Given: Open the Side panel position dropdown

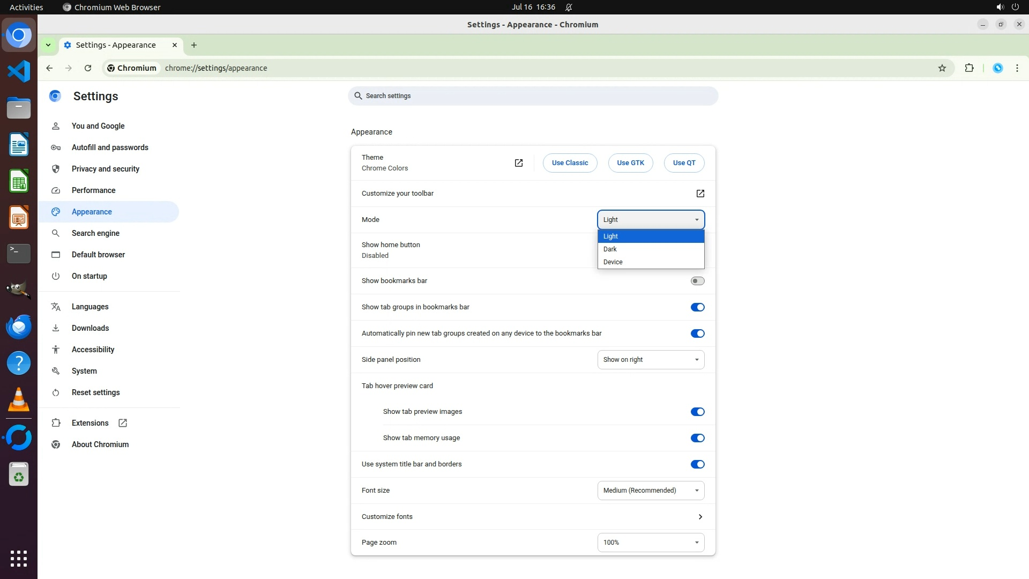Looking at the screenshot, I should [651, 360].
